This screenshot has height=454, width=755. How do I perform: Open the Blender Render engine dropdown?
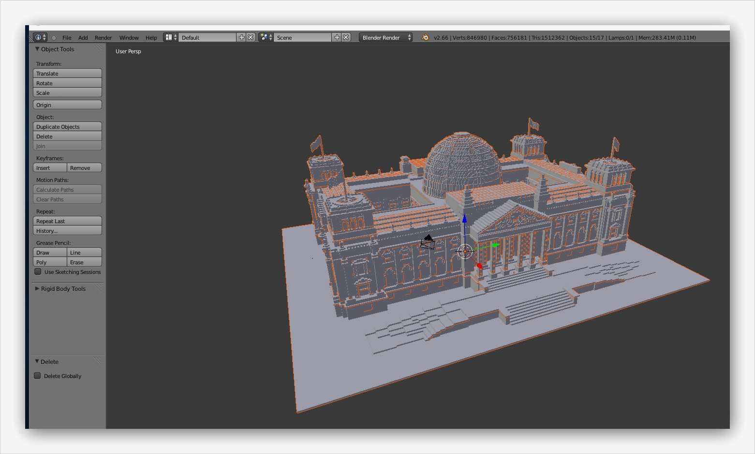click(x=385, y=37)
